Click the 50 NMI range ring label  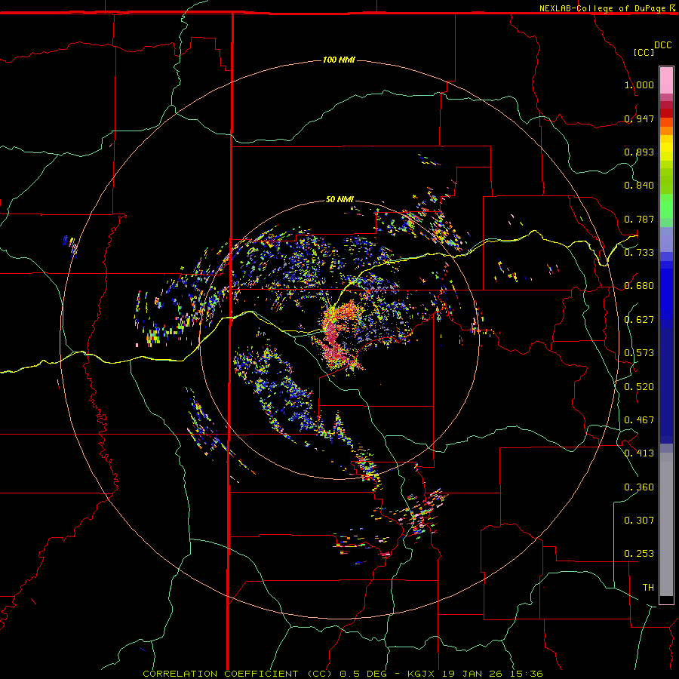tap(339, 199)
